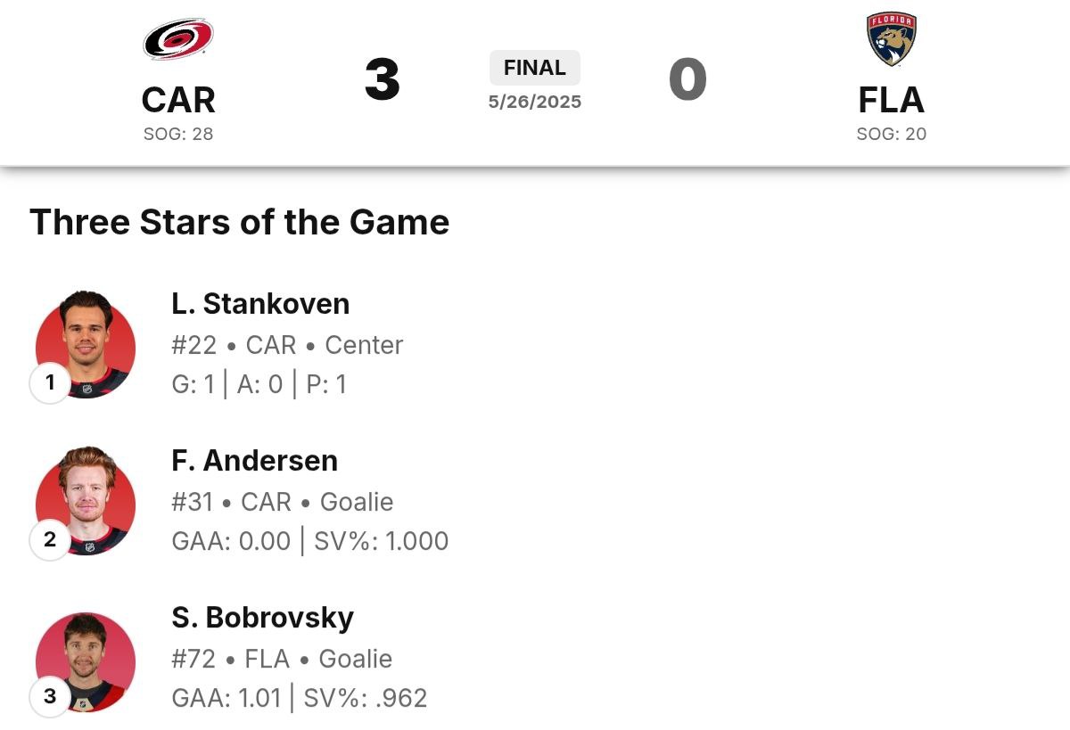Select the number 2 star rank badge
Image resolution: width=1070 pixels, height=730 pixels.
point(50,539)
